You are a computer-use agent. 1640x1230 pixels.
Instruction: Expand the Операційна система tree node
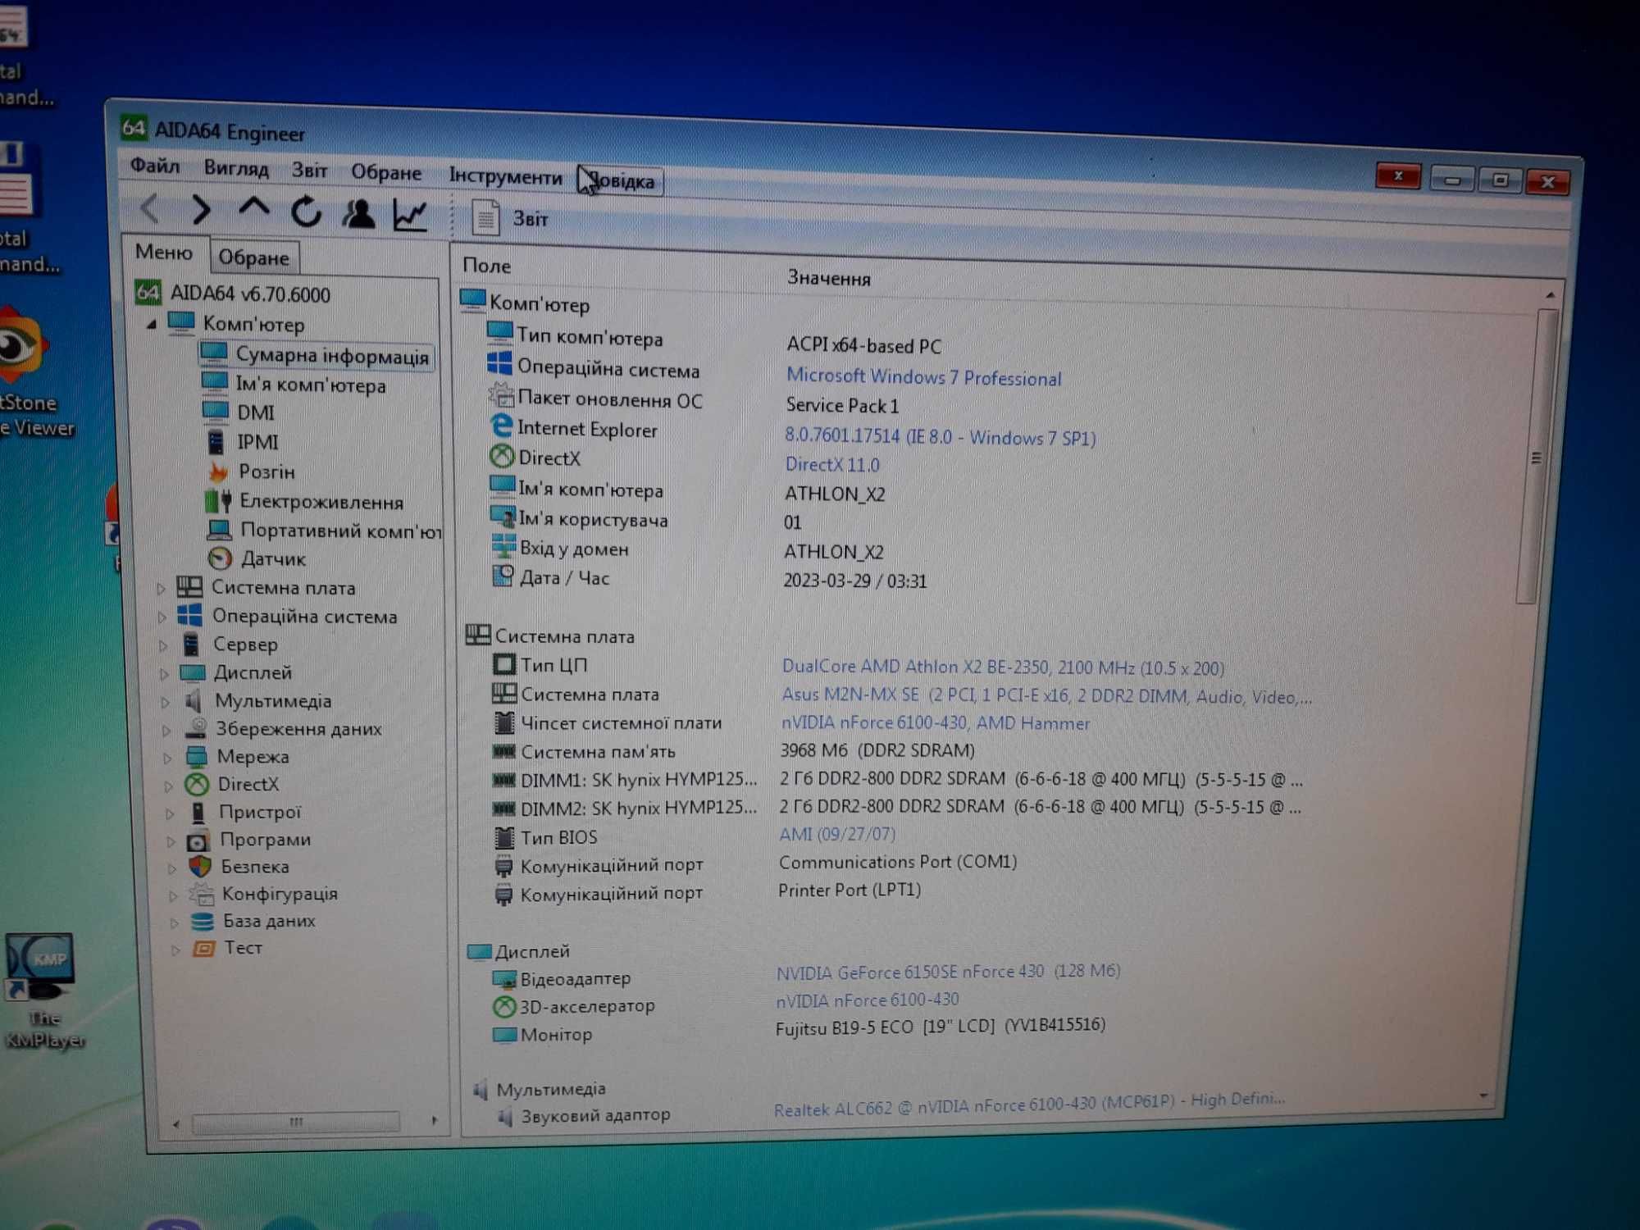click(x=162, y=617)
